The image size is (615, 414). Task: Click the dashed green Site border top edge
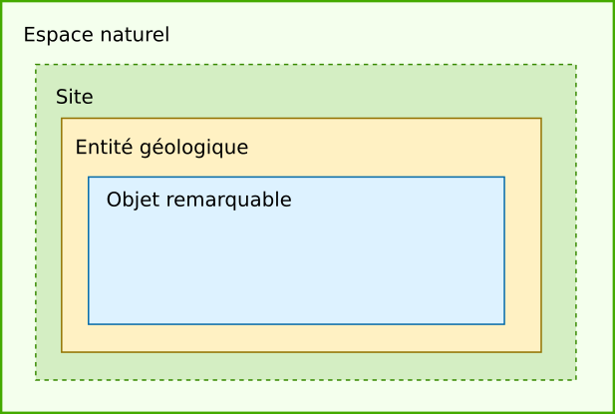click(306, 65)
